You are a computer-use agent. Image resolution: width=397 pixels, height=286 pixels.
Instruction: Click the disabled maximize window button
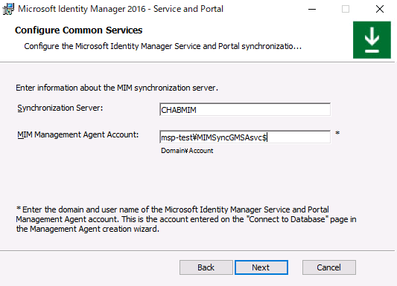[x=346, y=9]
